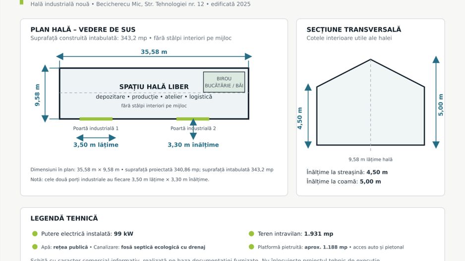Click the 3,30 m înălțime gate label
Viewport: 465px width, 261px height.
[193, 145]
